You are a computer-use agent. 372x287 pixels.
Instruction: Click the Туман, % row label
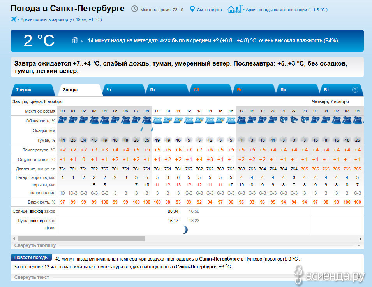click(x=46, y=140)
